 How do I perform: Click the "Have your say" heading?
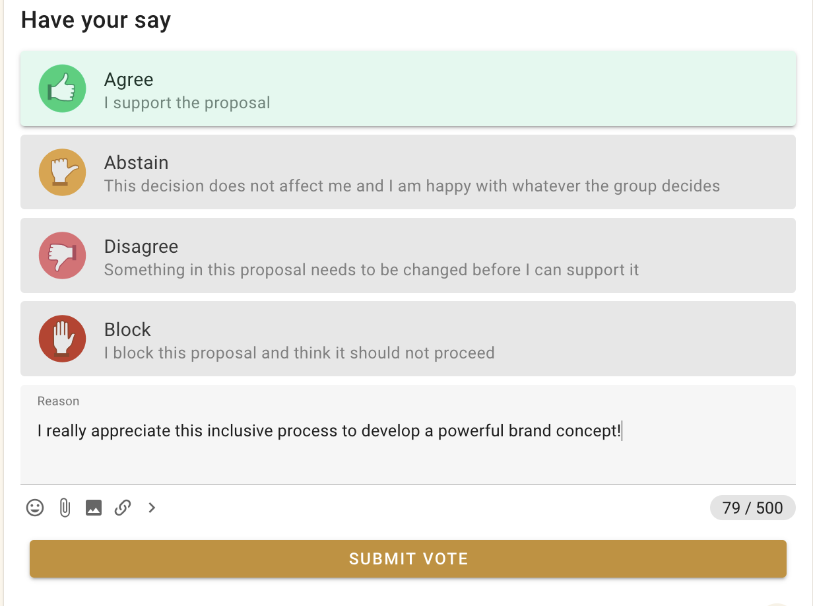[96, 20]
